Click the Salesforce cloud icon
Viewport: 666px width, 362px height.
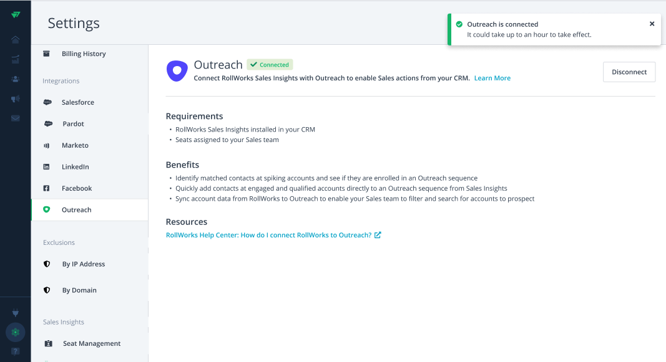[x=47, y=102]
